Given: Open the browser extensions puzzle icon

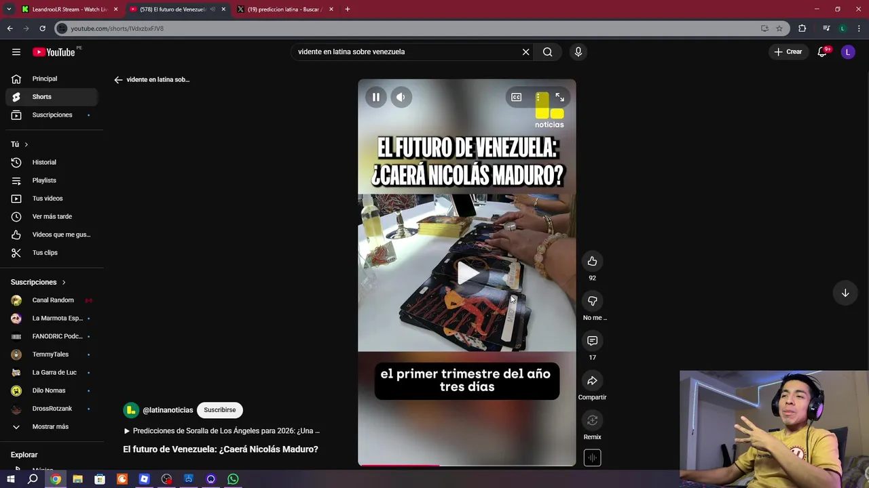Looking at the screenshot, I should pyautogui.click(x=802, y=28).
